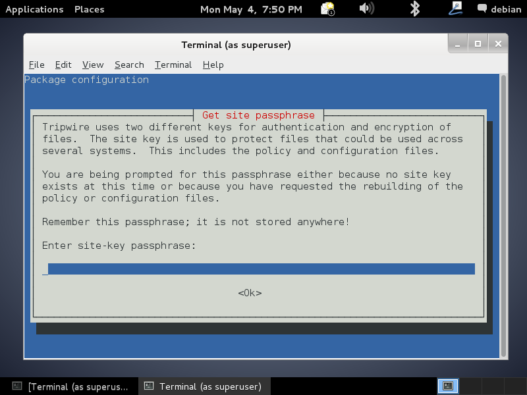Open the Edit menu
The width and height of the screenshot is (527, 395).
coord(63,65)
